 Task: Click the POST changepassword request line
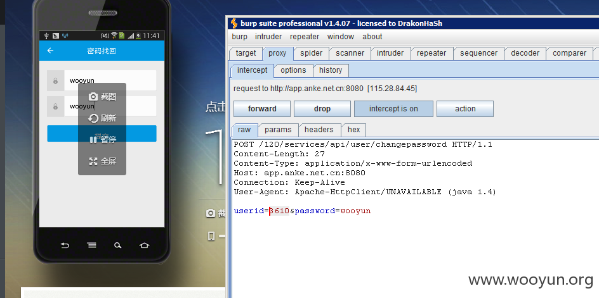[x=363, y=144]
